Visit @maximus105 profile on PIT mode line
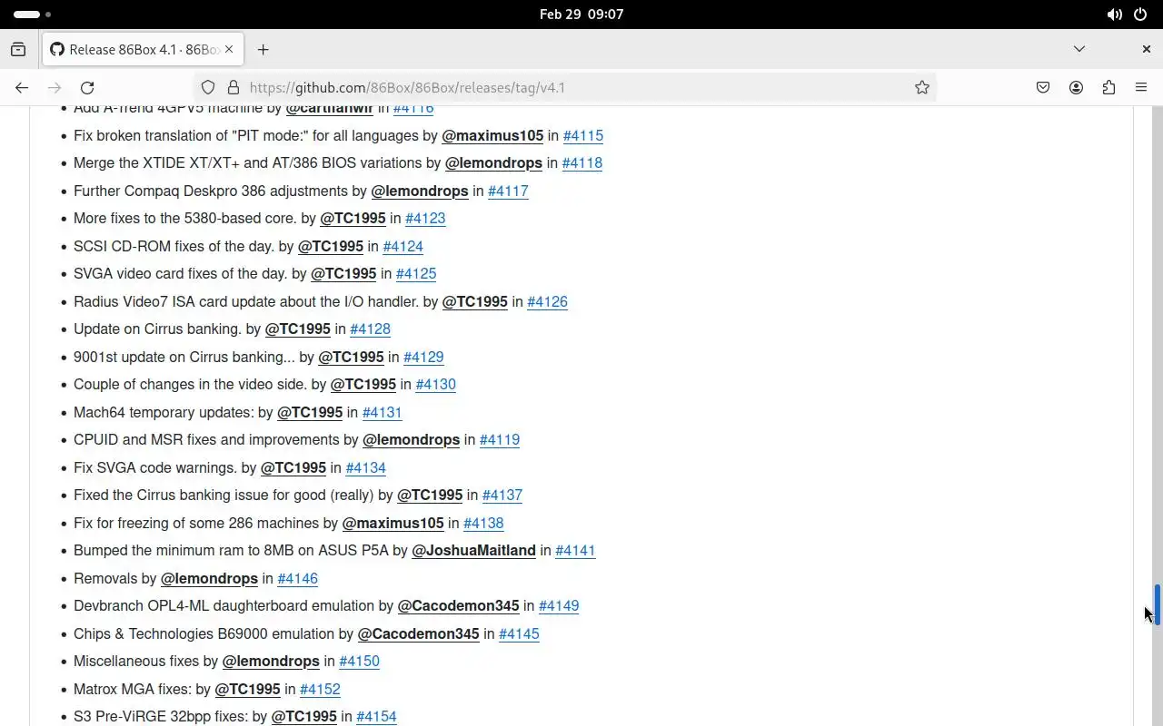Viewport: 1163px width, 726px height. (x=492, y=135)
